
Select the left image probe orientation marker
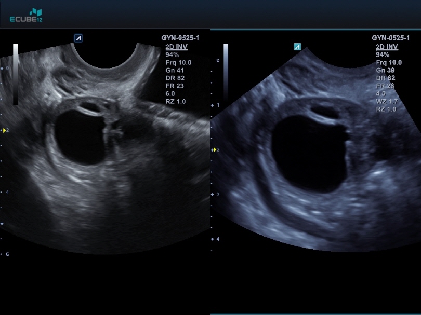[x=78, y=38]
